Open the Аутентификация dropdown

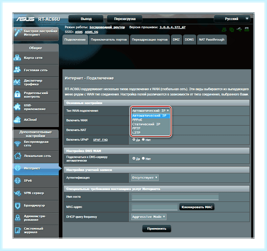(x=145, y=178)
